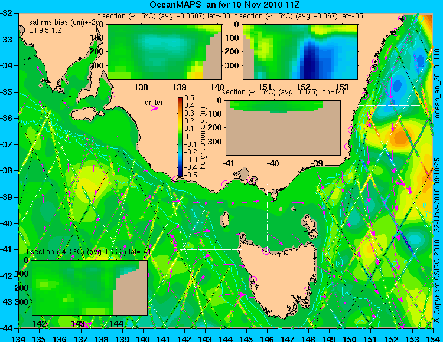Click the -44 label on the left latitude axis
The width and height of the screenshot is (443, 342).
(x=6, y=328)
